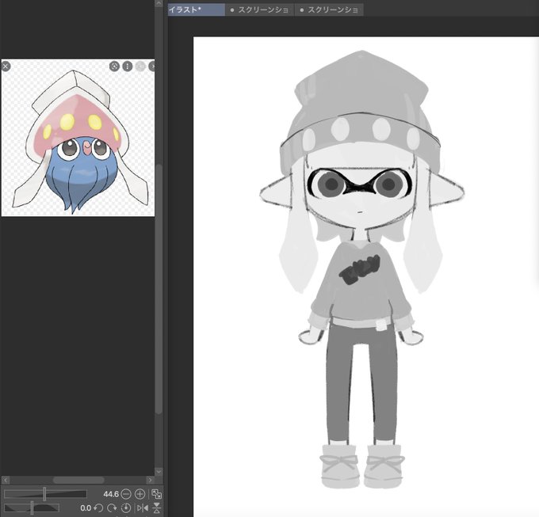Click the grayscale Inkling drawing on the canvas
The height and width of the screenshot is (517, 539).
click(x=361, y=269)
